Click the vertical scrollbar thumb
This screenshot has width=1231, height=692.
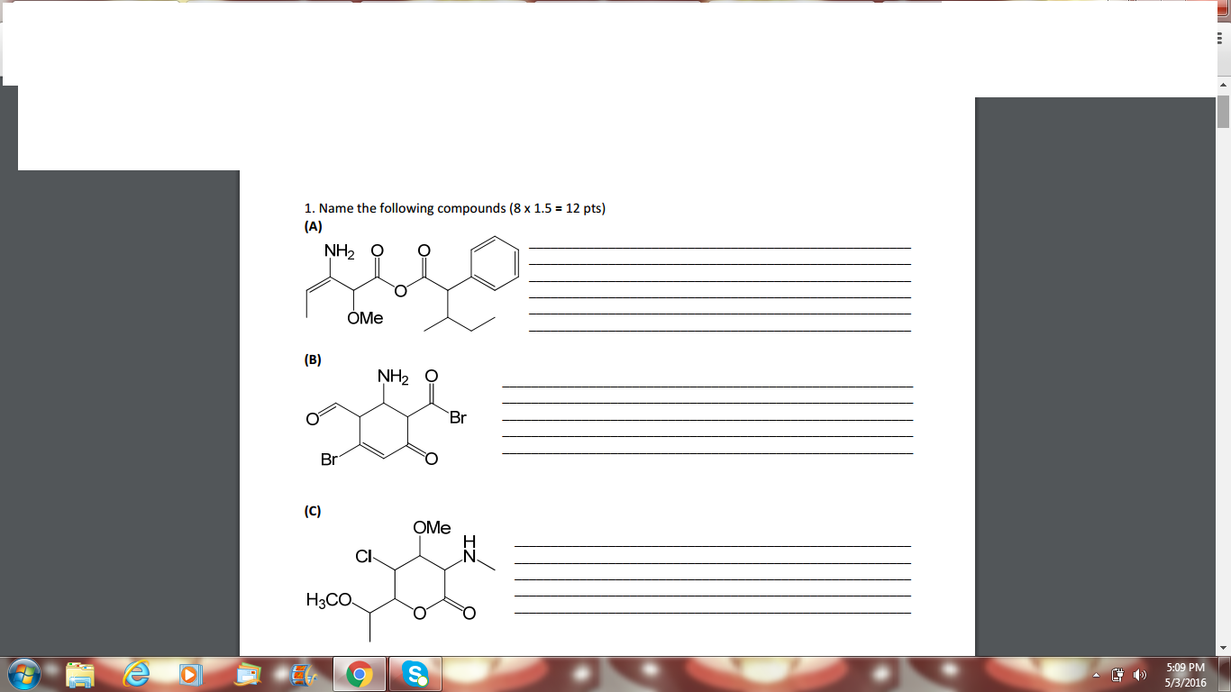tap(1224, 113)
